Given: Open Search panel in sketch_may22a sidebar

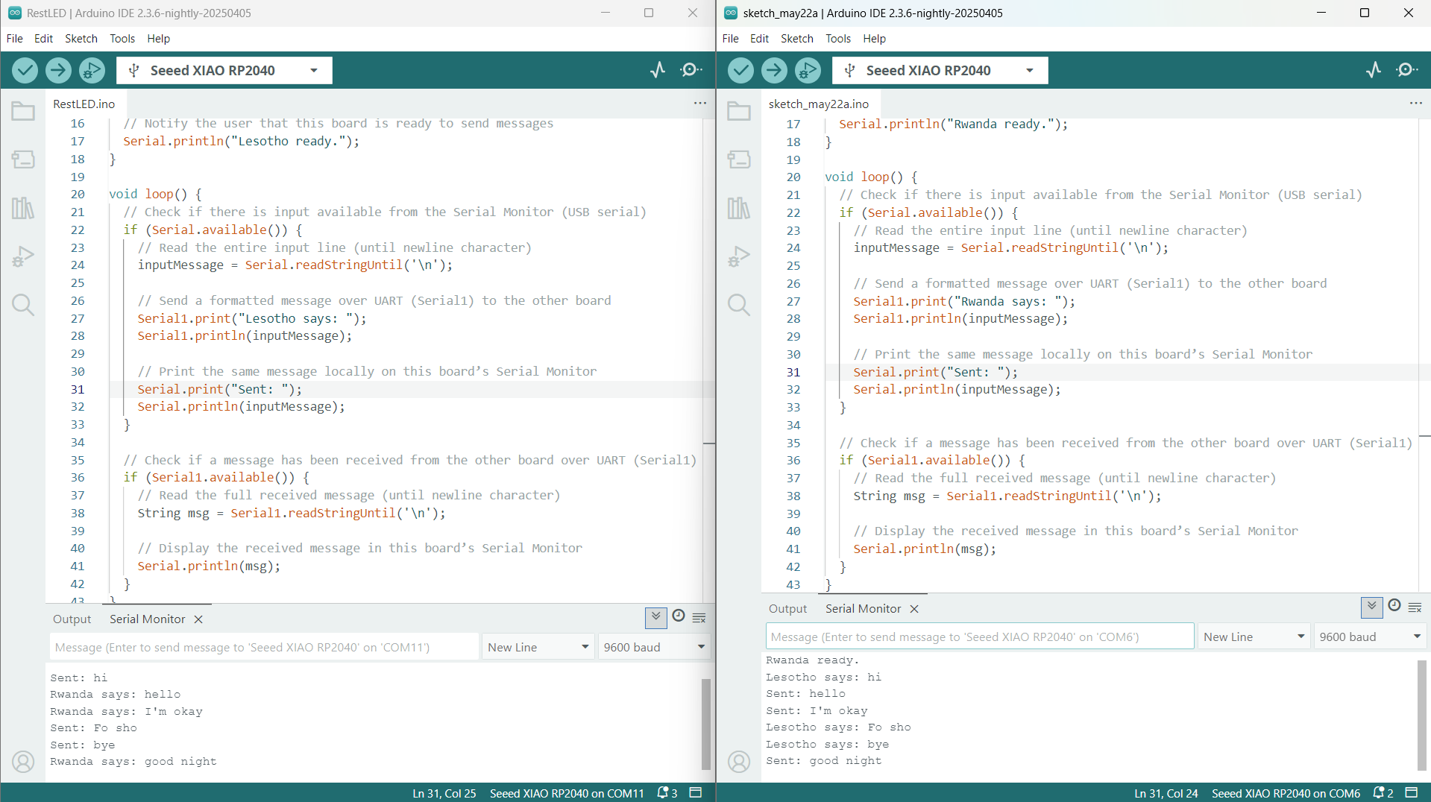Looking at the screenshot, I should pos(739,305).
